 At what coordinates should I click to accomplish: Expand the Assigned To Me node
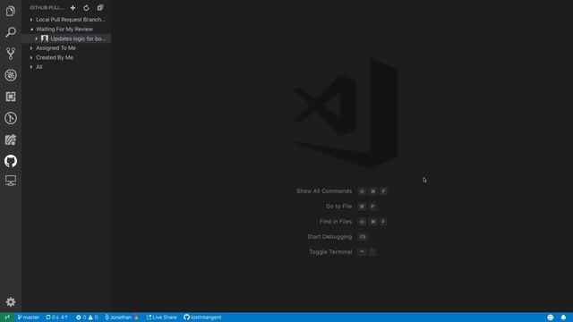click(x=31, y=48)
